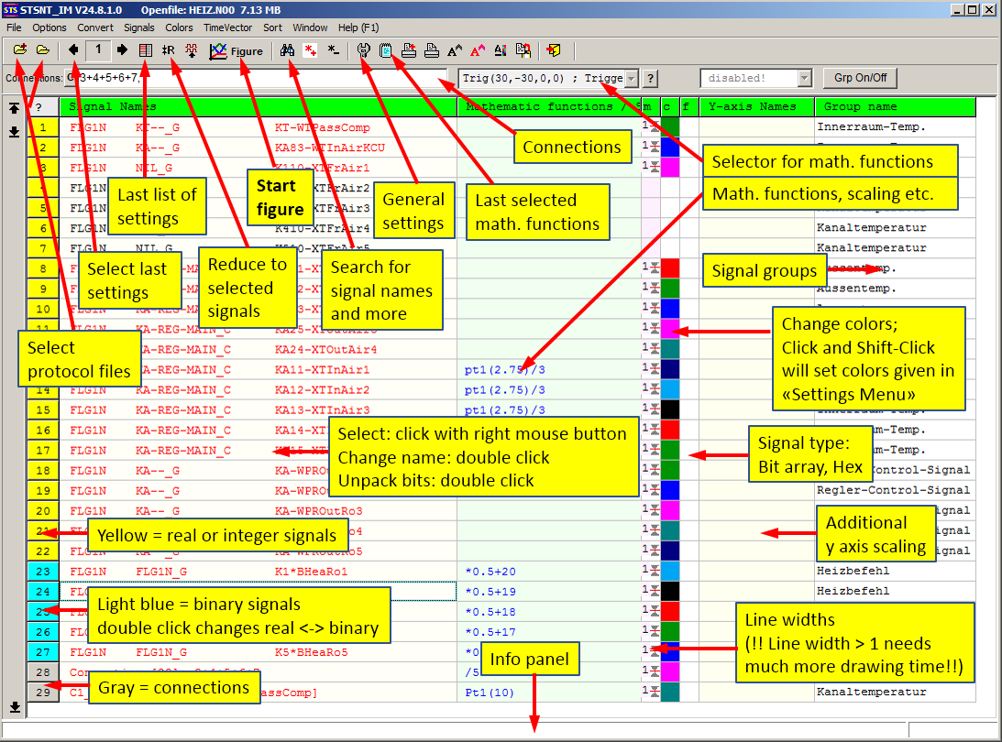This screenshot has height=742, width=1002.
Task: Click the last list of settings icon
Action: click(145, 50)
